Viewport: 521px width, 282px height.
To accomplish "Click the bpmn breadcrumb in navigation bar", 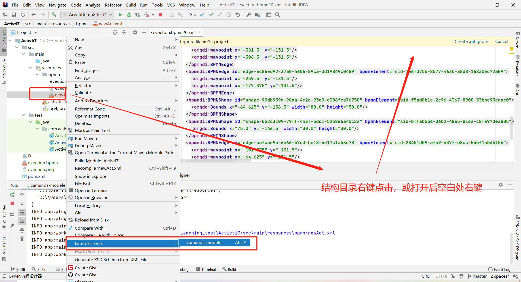I will 82,24.
